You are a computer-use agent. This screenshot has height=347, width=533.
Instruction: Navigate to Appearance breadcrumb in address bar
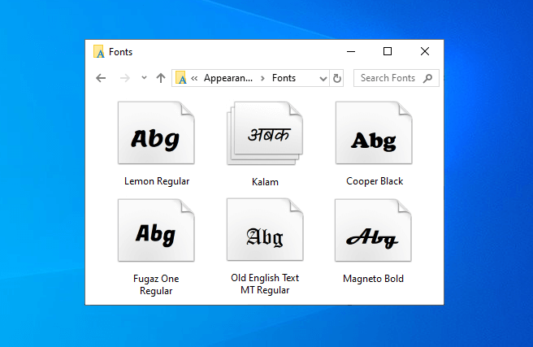point(227,78)
